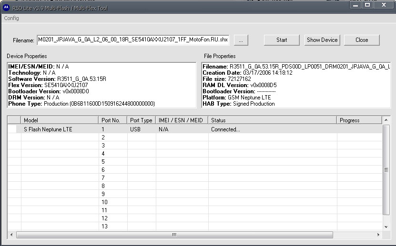This screenshot has height=246, width=396.
Task: Click the Creation Date 03/17/2006 line
Action: 247,73
